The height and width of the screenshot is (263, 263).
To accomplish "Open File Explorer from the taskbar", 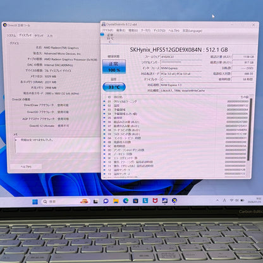I will (x=116, y=201).
